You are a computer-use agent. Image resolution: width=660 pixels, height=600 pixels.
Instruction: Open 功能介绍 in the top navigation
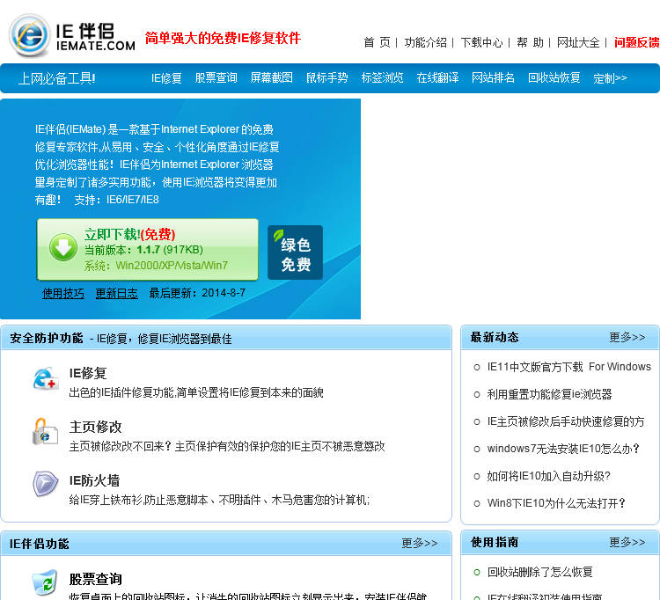pos(425,42)
